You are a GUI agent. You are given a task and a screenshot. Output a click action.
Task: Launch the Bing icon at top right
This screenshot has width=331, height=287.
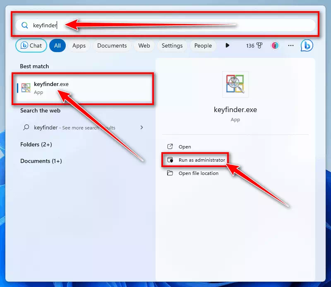coord(307,45)
